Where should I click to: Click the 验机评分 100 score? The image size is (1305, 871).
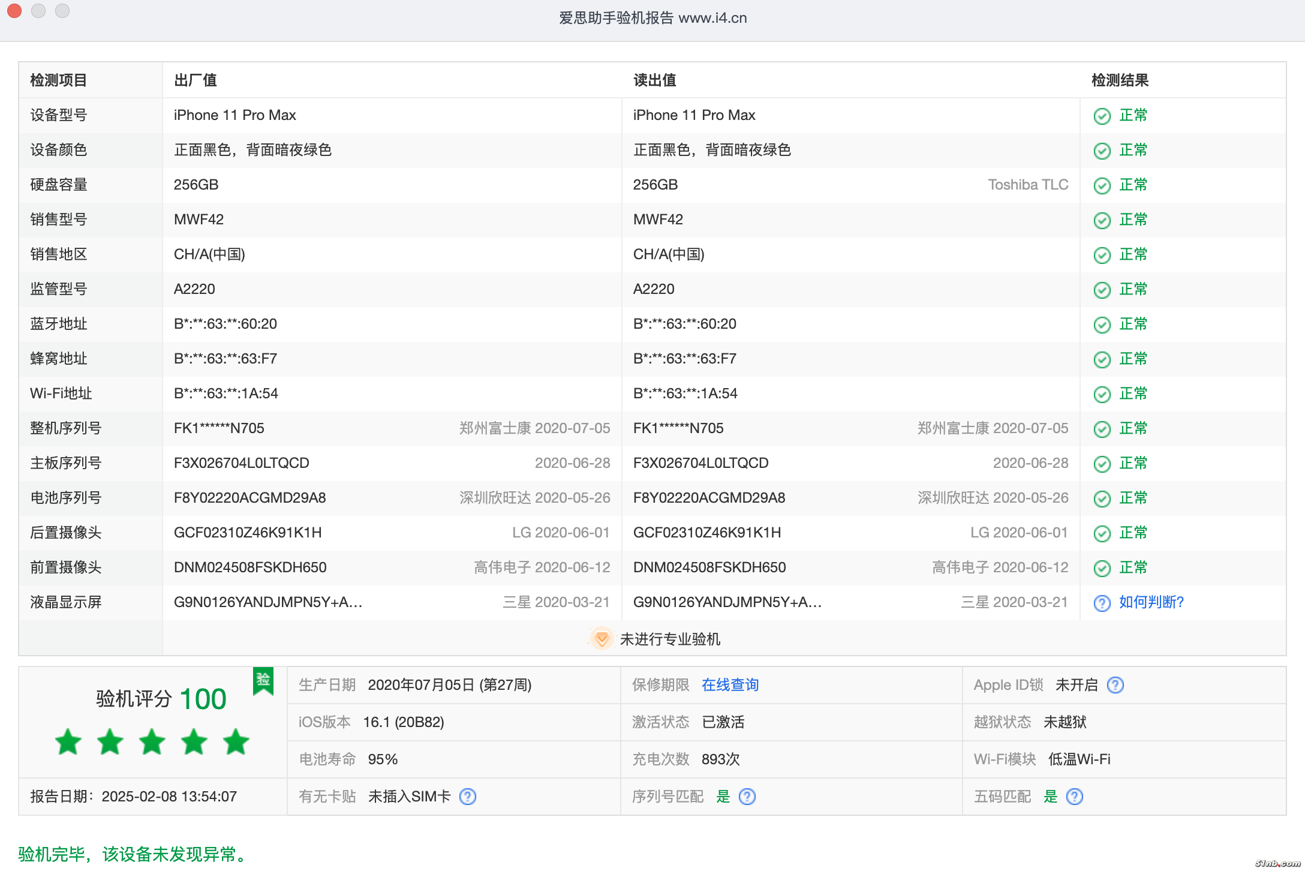click(202, 699)
